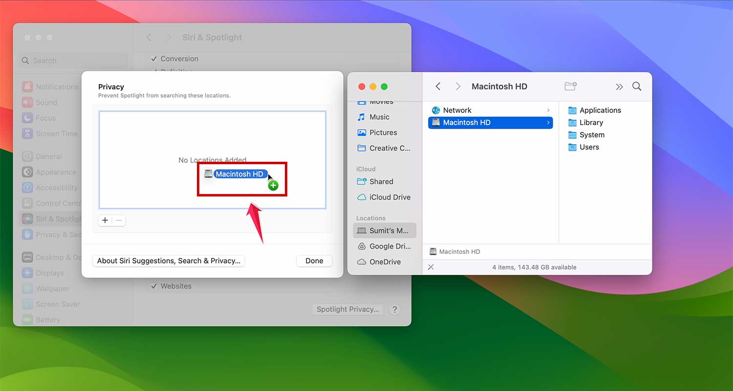733x391 pixels.
Task: Open Sound settings in the sidebar
Action: (44, 102)
